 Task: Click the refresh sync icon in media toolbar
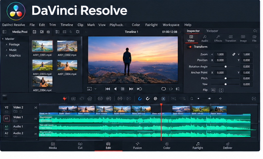pyautogui.click(x=78, y=32)
